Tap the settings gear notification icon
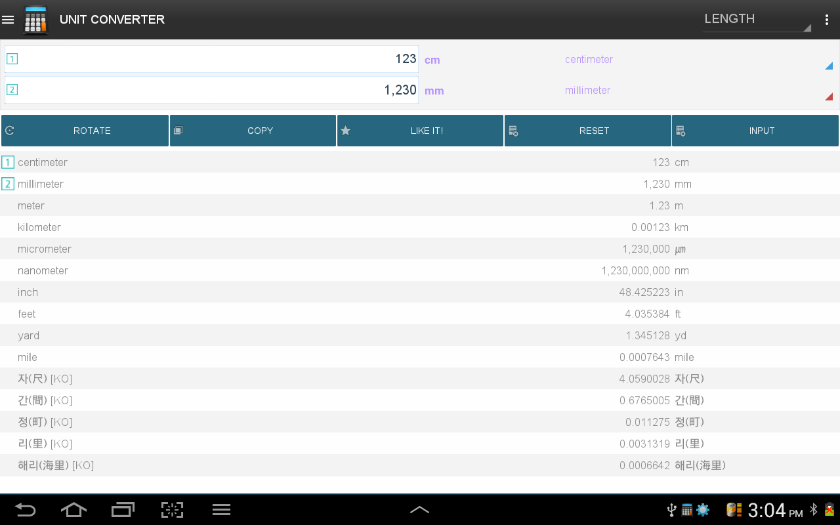 tap(703, 510)
